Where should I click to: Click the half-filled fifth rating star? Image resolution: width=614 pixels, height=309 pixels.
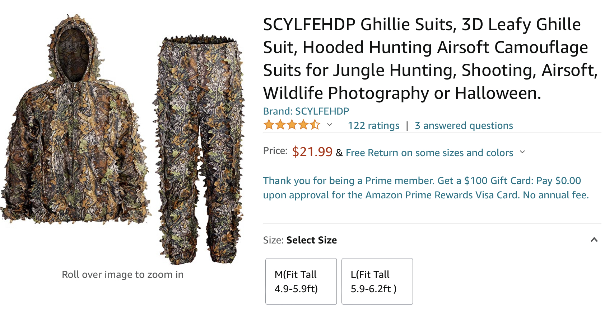(x=315, y=125)
